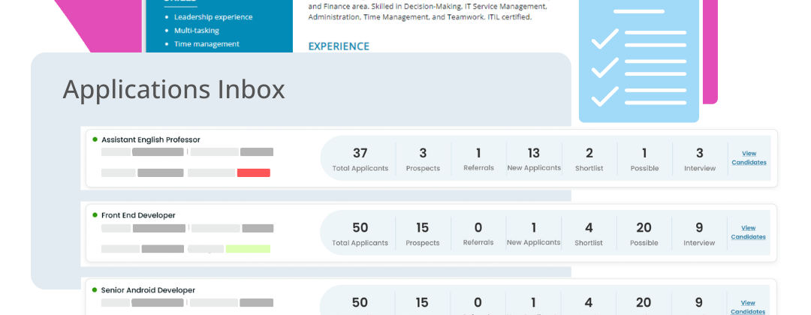The image size is (811, 315).
Task: Open View Candidates for Senior Android Developer
Action: coord(749,307)
